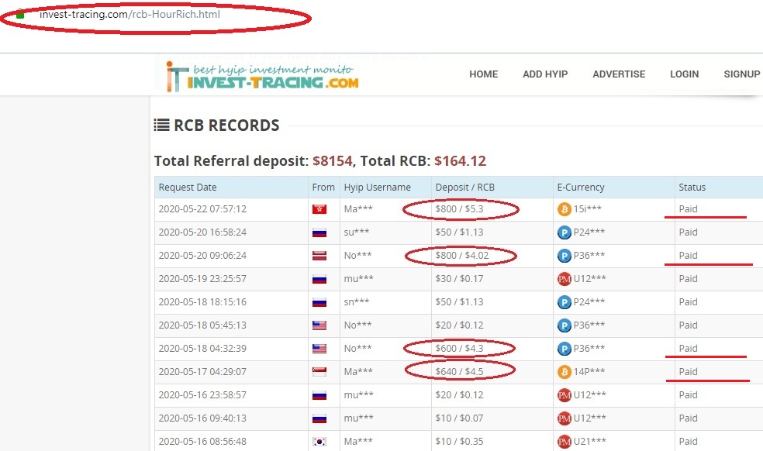Click the deposit value $800 / $4.02
This screenshot has height=451, width=763.
point(462,256)
